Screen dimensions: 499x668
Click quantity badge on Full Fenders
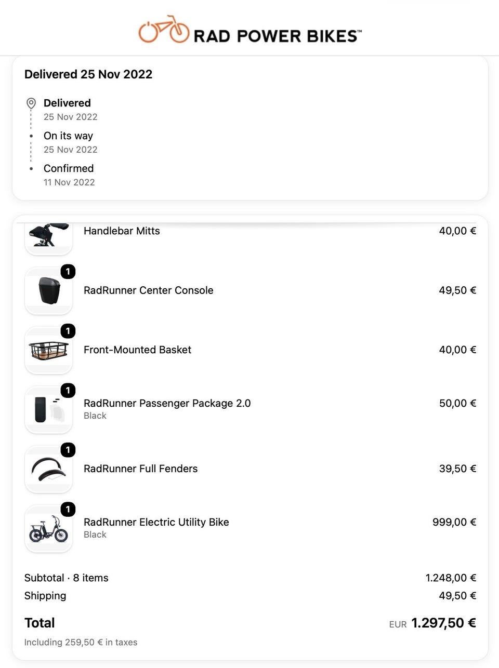(68, 450)
